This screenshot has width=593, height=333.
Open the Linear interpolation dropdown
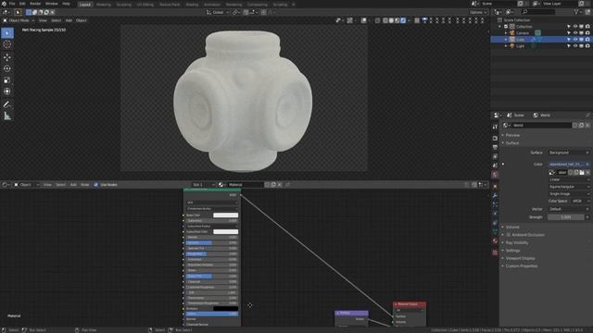(x=569, y=179)
